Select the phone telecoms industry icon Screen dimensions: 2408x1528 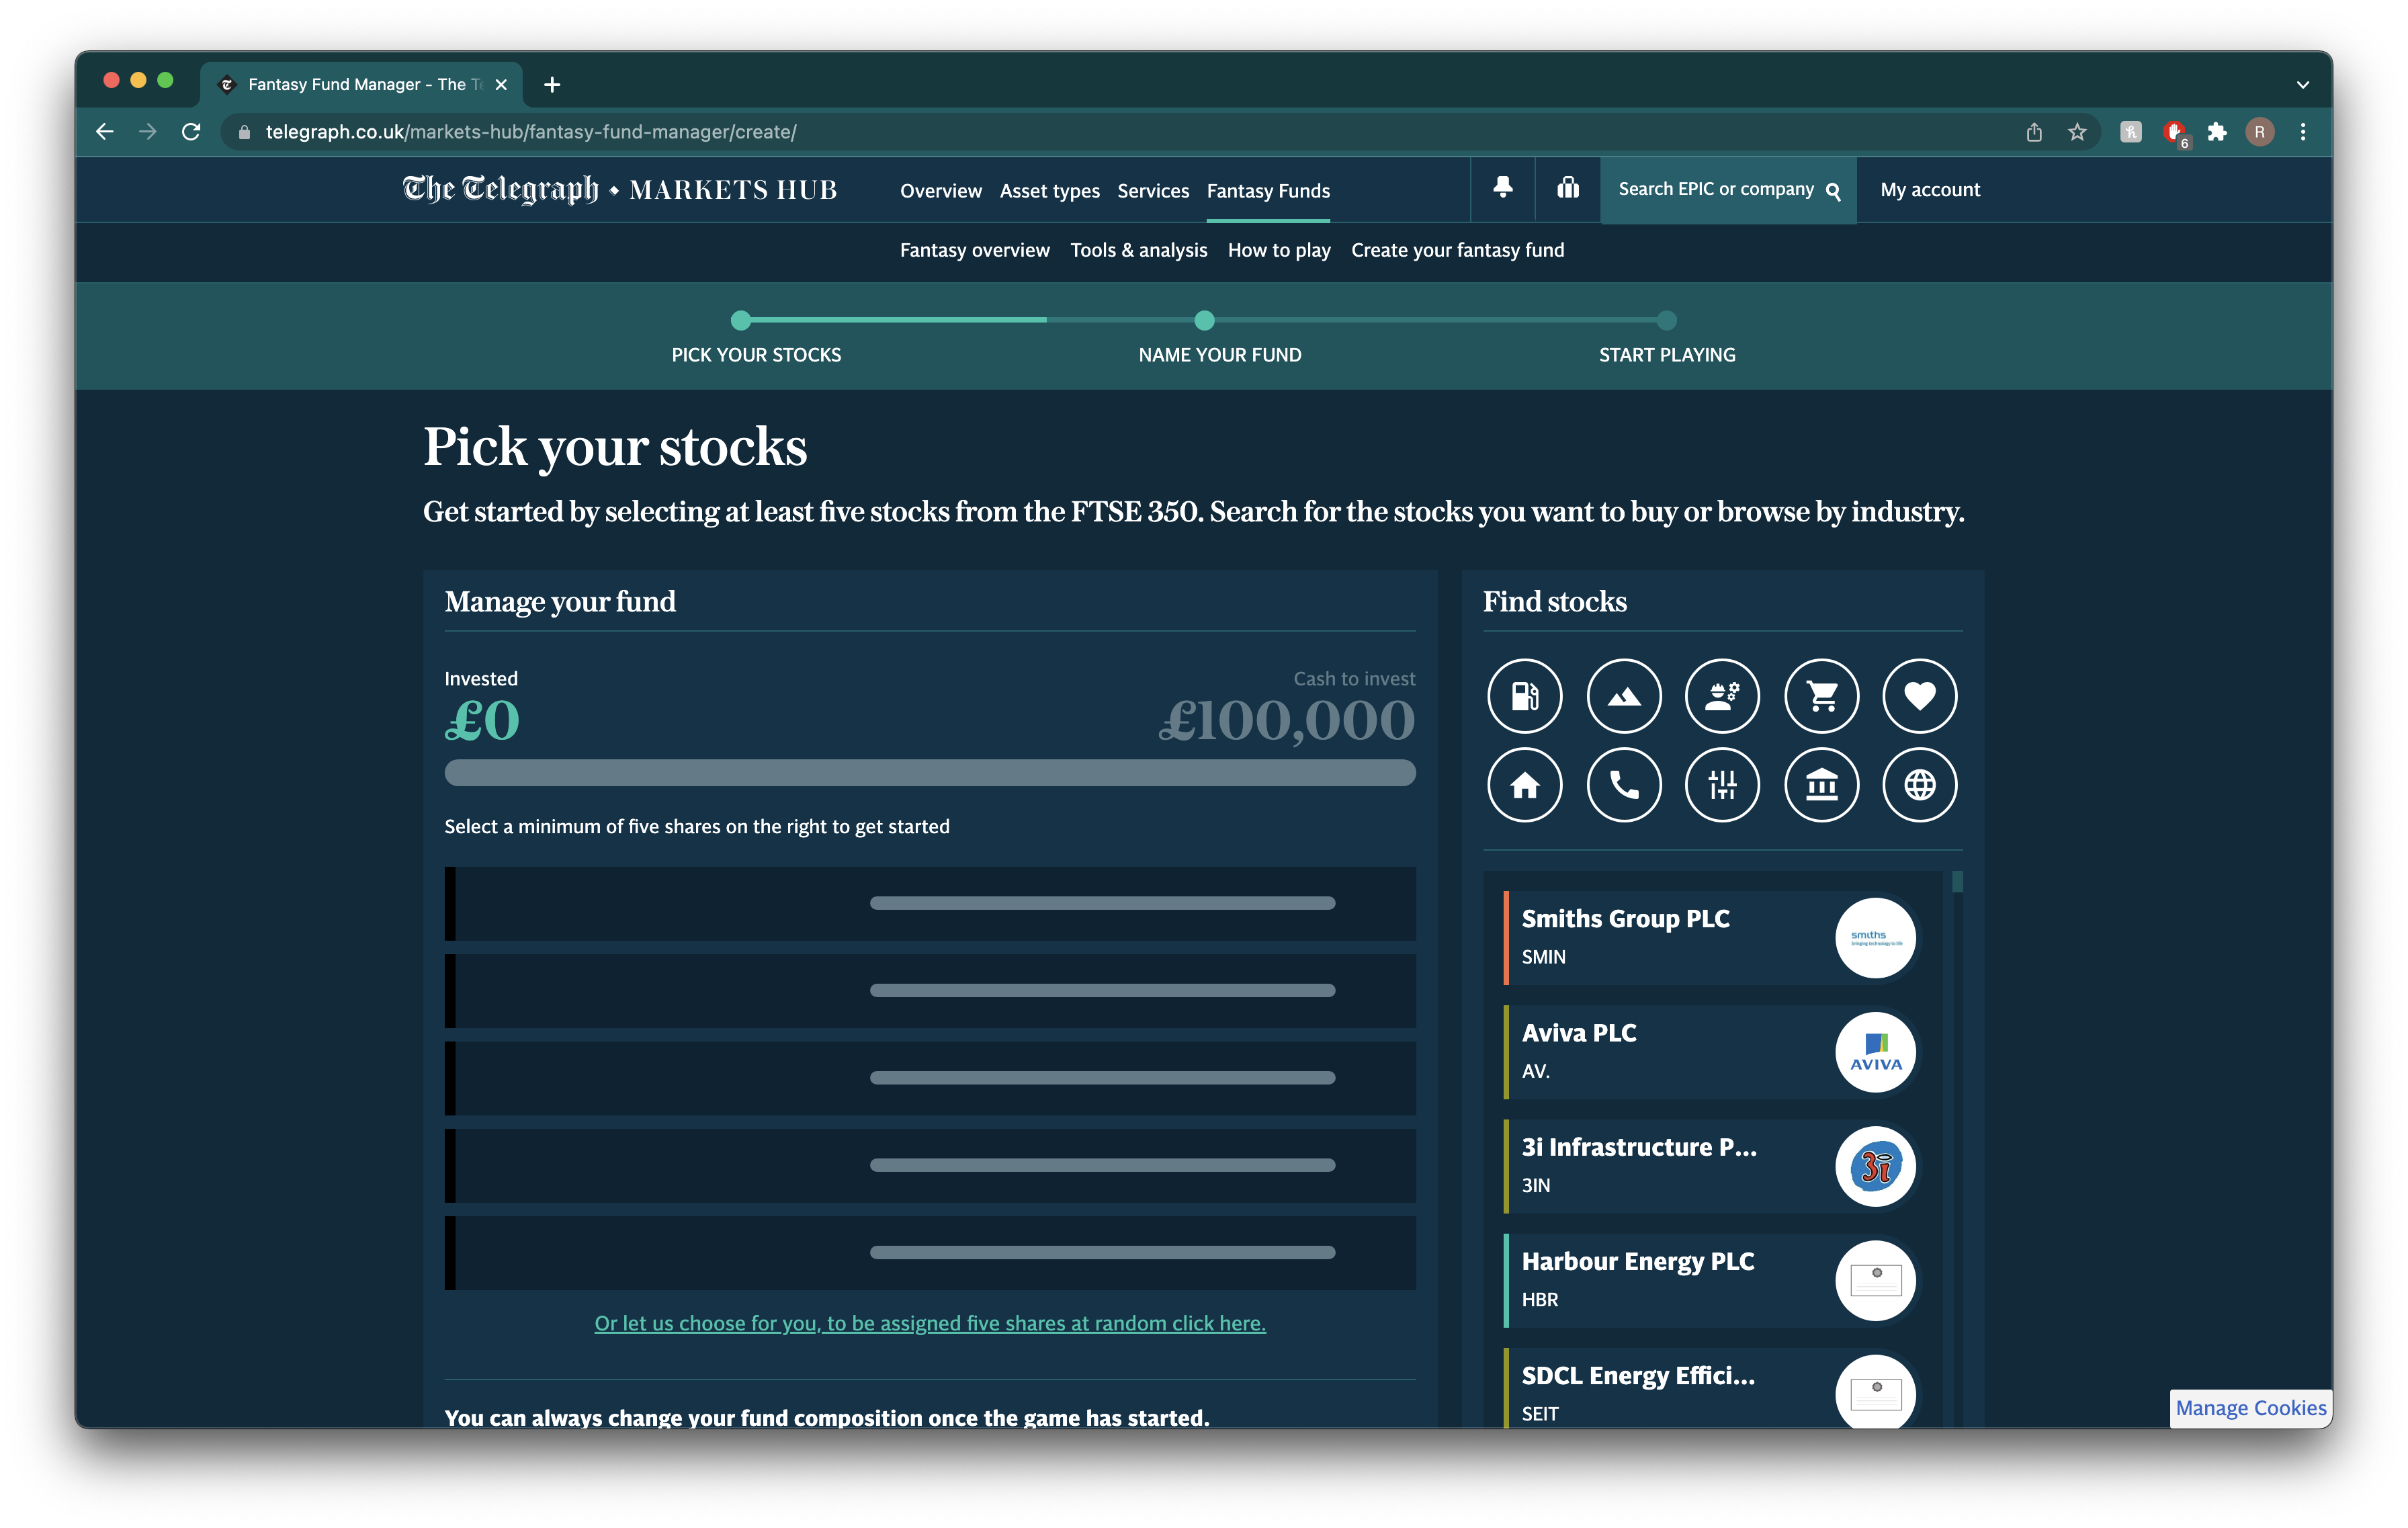pos(1623,785)
